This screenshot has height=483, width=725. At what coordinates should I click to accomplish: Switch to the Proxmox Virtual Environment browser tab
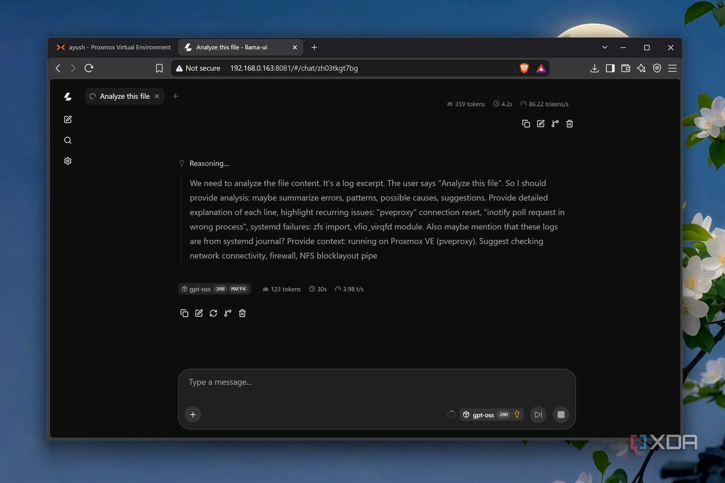tap(114, 47)
